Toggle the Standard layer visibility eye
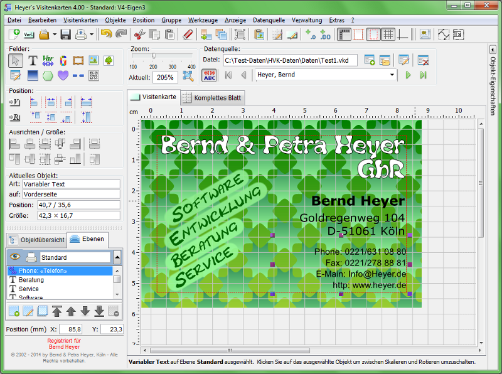The image size is (502, 374). pos(15,257)
